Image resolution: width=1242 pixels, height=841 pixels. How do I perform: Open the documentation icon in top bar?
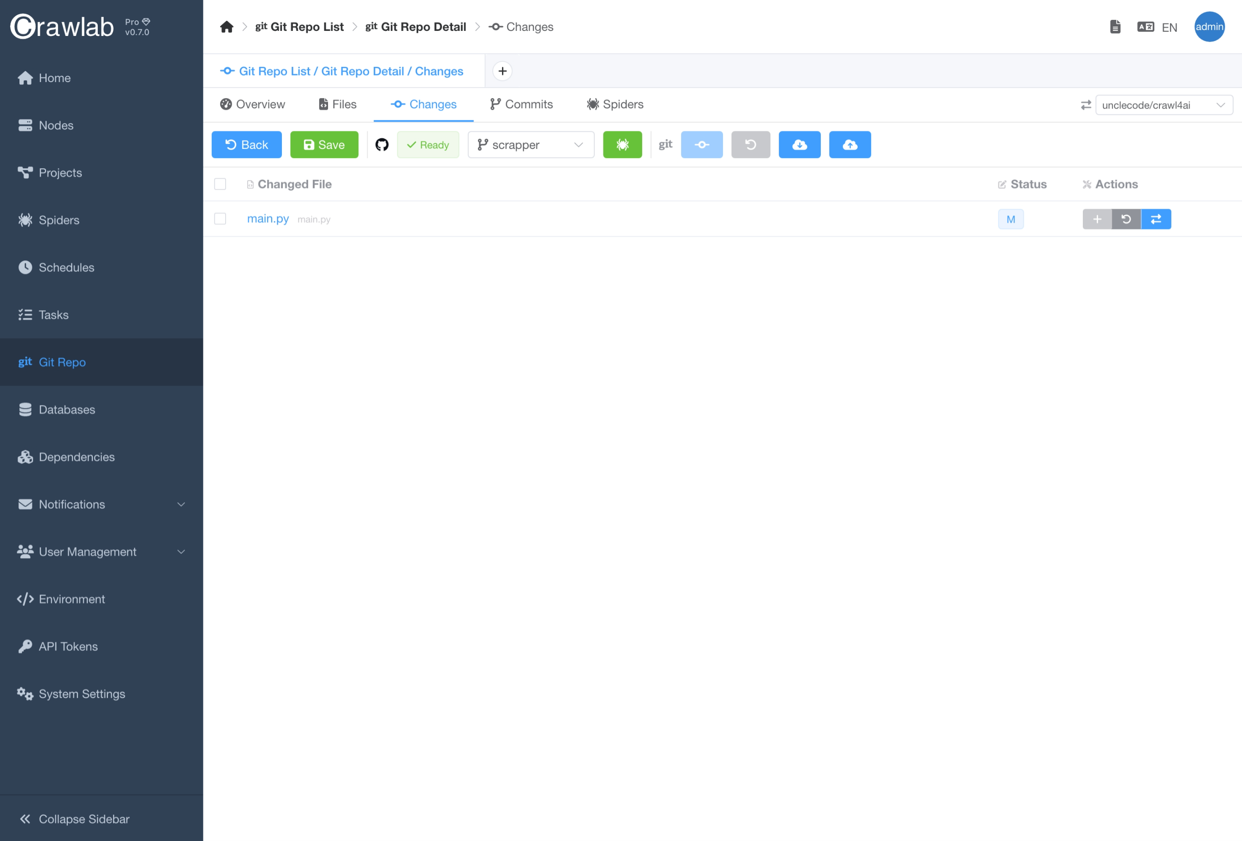point(1115,27)
